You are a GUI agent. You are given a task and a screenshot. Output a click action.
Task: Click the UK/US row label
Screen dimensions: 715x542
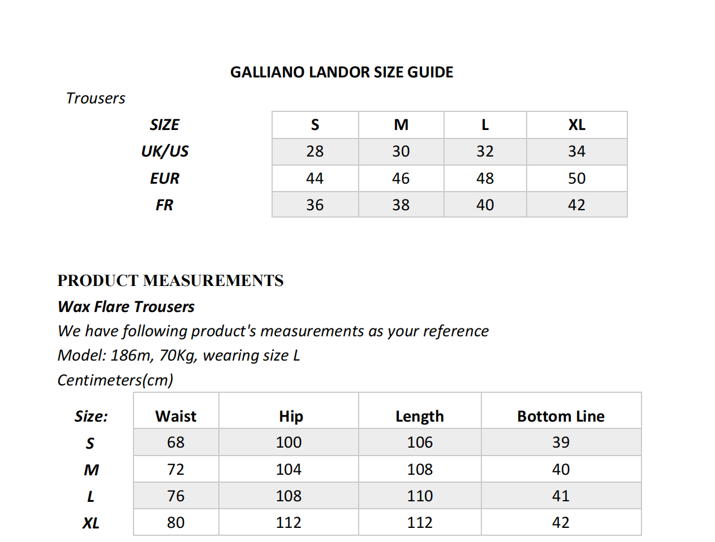click(x=165, y=151)
